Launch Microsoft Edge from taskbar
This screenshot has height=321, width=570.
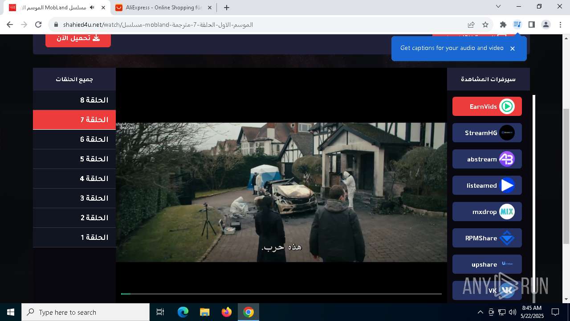[183, 312]
